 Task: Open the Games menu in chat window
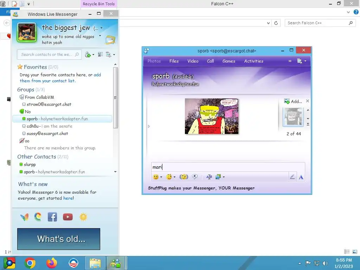pos(229,61)
